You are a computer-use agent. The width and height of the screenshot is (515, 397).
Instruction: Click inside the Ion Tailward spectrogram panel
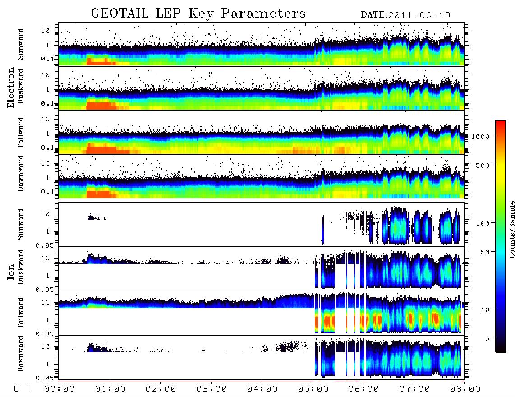click(262, 313)
